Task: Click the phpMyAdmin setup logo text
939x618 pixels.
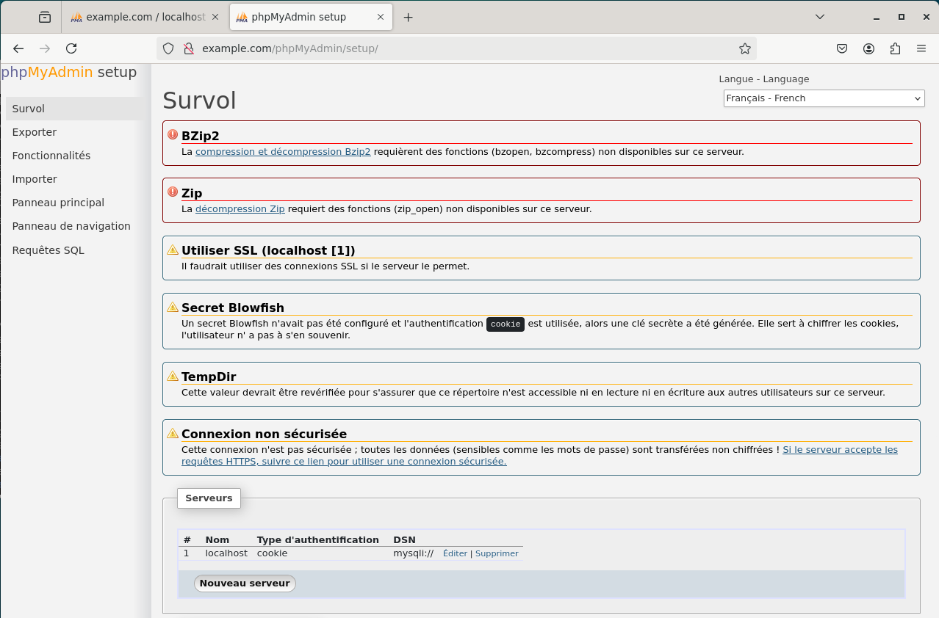Action: pos(68,72)
